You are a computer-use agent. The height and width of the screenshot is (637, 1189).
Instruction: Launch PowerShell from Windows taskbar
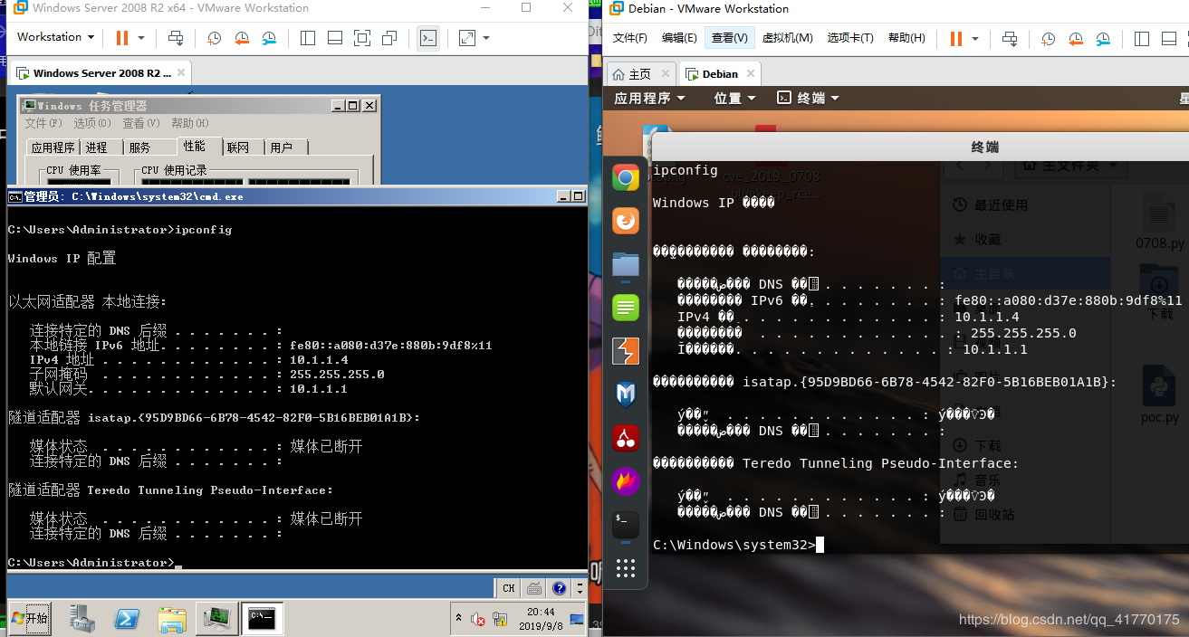tap(127, 618)
